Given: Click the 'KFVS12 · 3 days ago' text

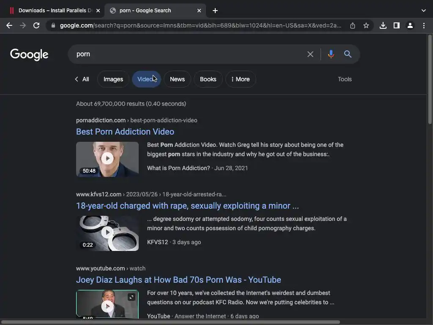Looking at the screenshot, I should 174,242.
